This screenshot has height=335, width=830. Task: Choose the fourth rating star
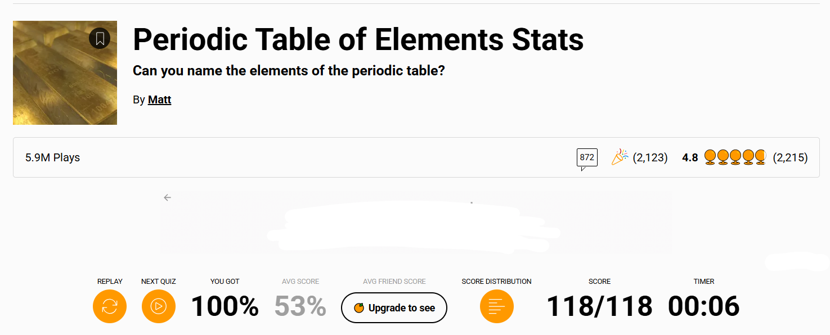tap(748, 157)
